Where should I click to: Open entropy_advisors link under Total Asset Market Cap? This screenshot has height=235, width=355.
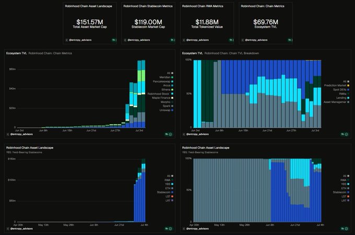(x=80, y=40)
